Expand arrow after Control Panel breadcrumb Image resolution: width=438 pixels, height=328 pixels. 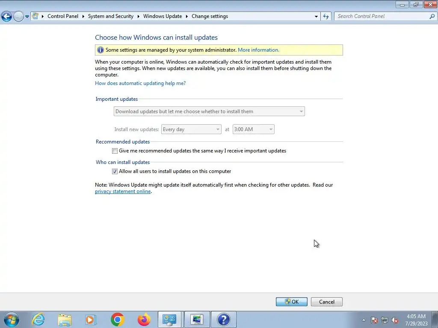[x=83, y=16]
